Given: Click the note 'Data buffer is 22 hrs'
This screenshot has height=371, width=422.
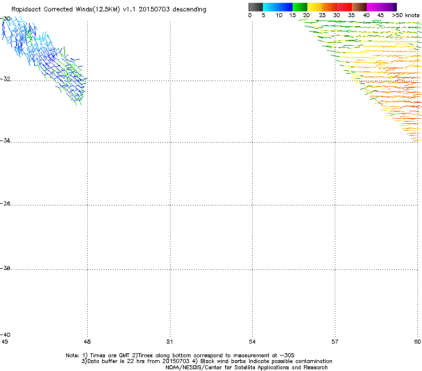Looking at the screenshot, I should (116, 361).
